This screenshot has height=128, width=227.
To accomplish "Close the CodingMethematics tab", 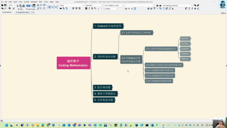I will 34,12.
